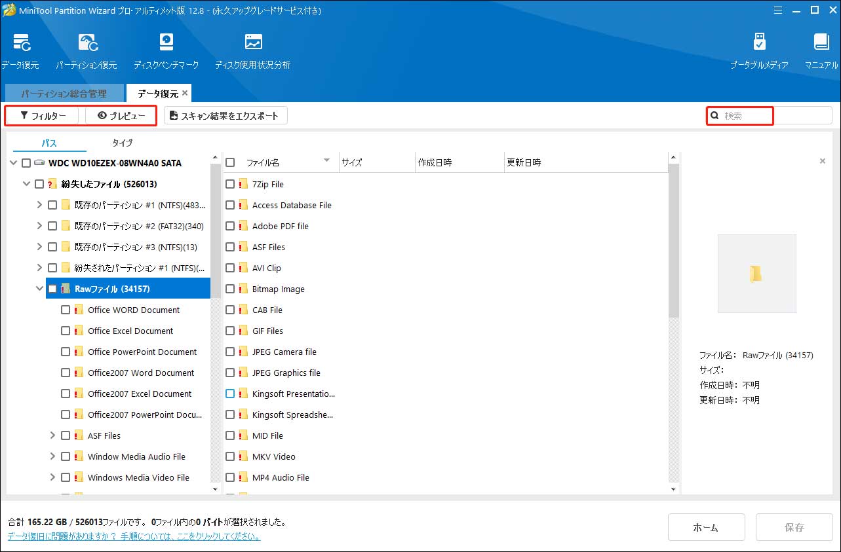This screenshot has height=552, width=841.
Task: Click the folder preview thumbnail
Action: (x=756, y=274)
